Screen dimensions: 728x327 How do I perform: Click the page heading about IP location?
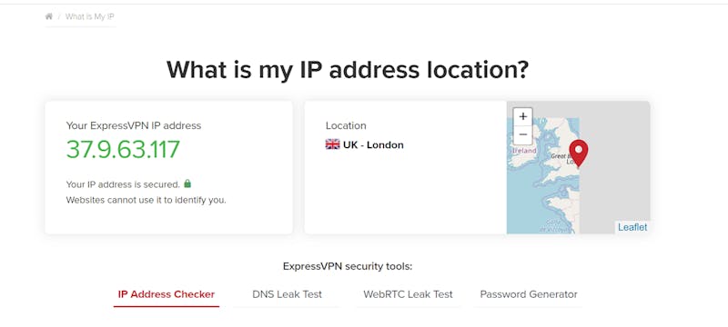coord(348,69)
